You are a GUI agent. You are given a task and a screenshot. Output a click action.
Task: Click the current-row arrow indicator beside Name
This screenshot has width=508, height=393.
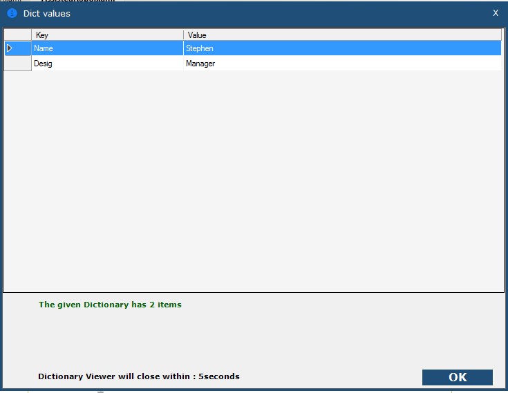10,48
